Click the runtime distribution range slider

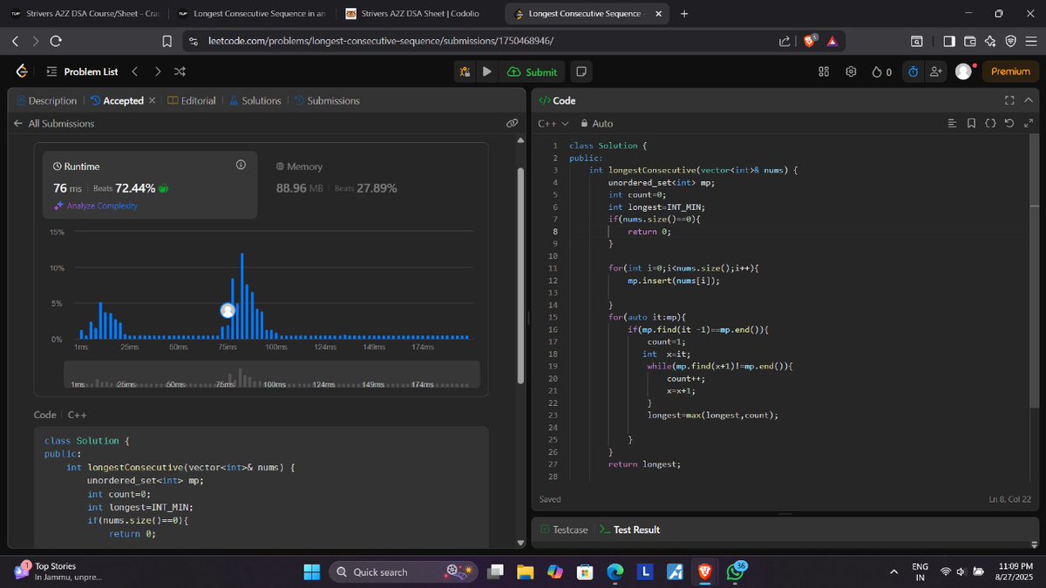[272, 375]
